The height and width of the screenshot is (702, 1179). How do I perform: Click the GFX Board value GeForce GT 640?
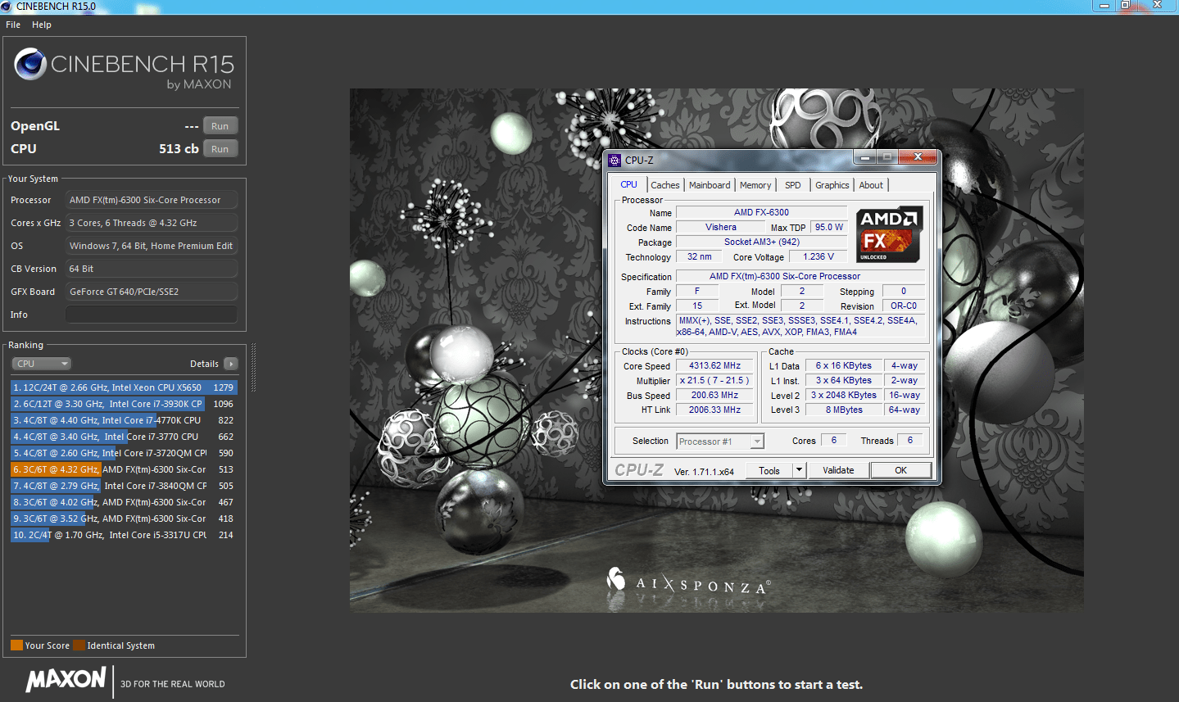(152, 292)
